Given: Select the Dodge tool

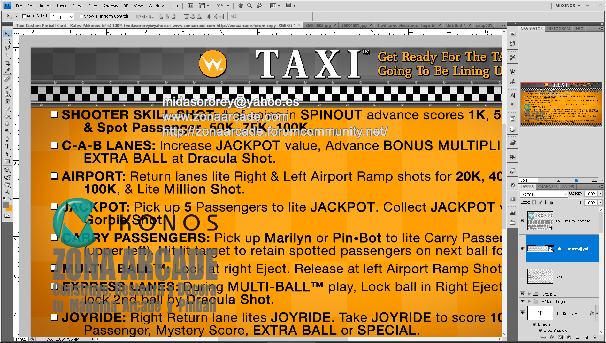Looking at the screenshot, I should (7, 130).
